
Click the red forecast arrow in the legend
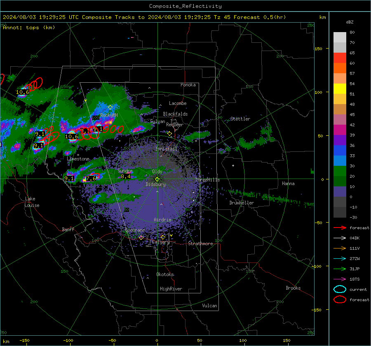click(340, 228)
